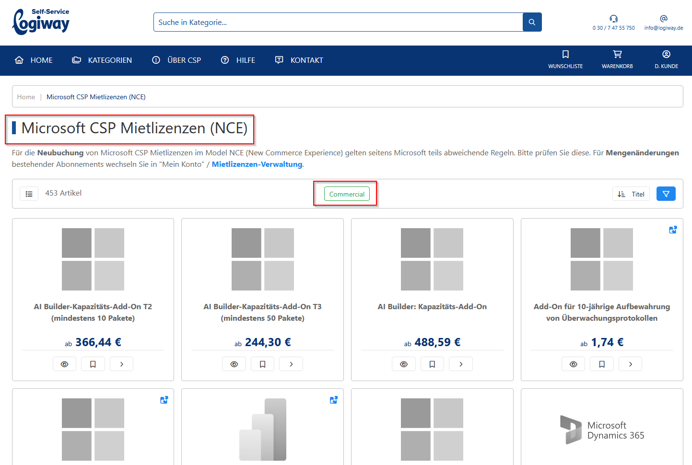Screen dimensions: 692x465
Task: Click the email at-sign icon
Action: point(664,19)
